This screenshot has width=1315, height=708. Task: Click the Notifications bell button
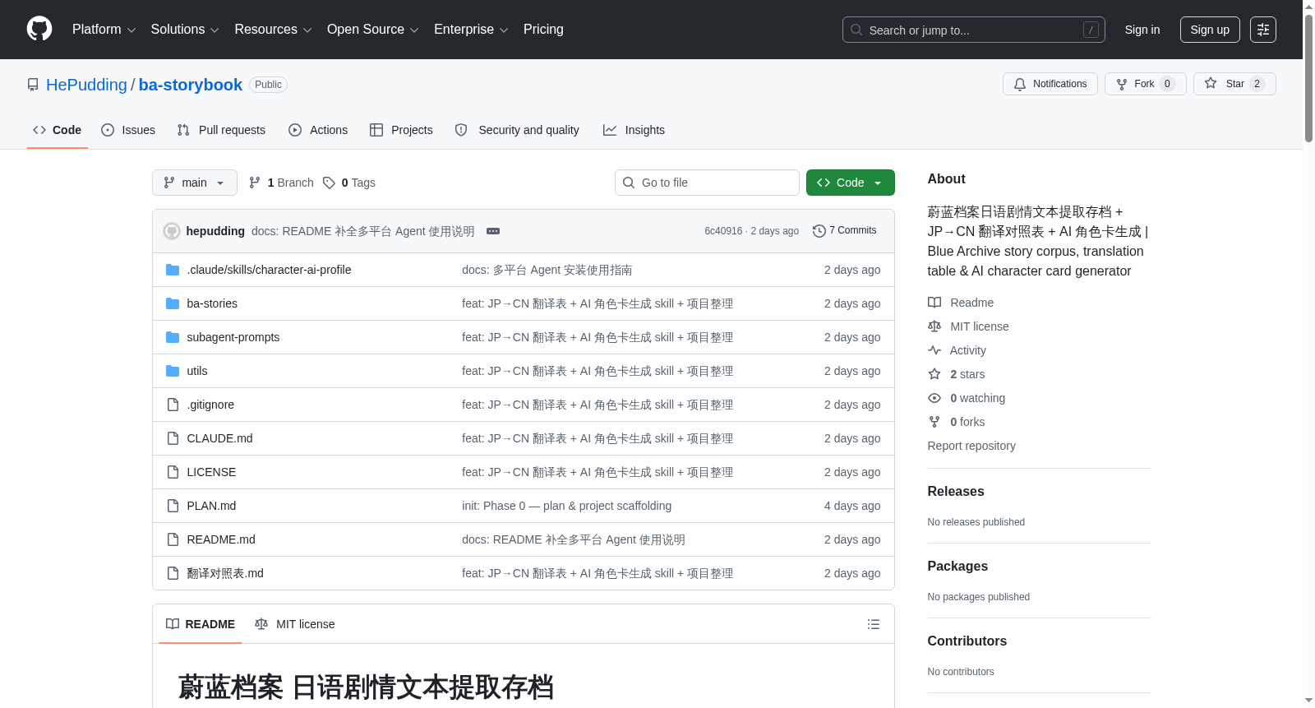[x=1050, y=84]
